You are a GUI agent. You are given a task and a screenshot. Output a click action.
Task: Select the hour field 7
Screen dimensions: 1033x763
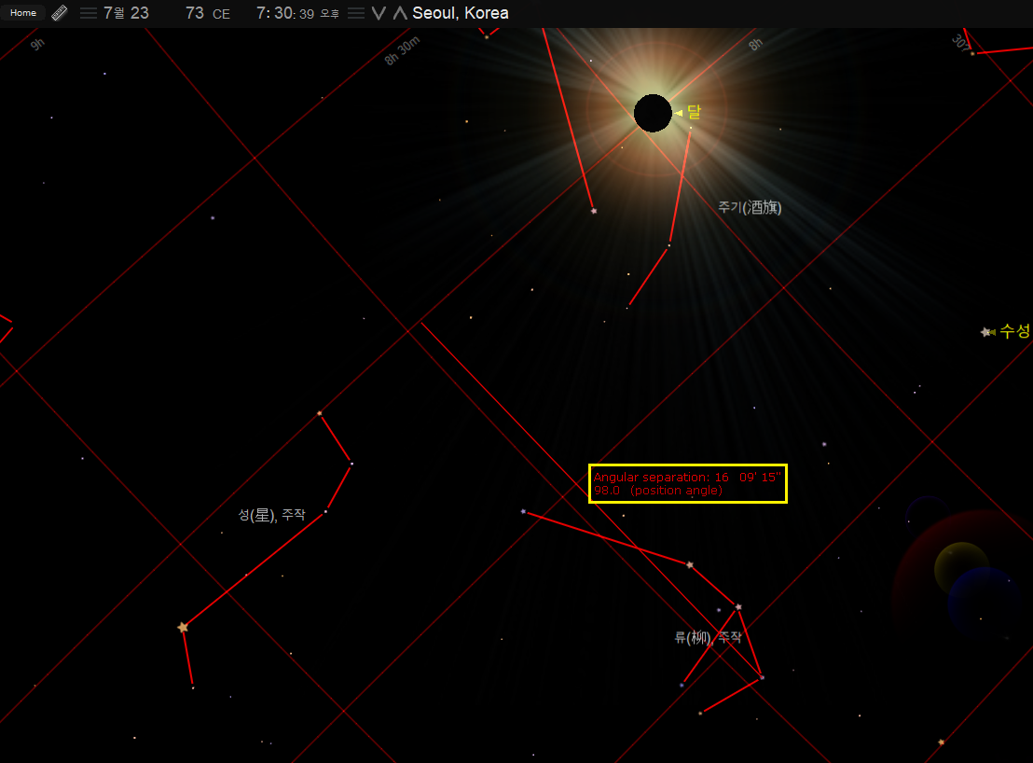coord(261,13)
